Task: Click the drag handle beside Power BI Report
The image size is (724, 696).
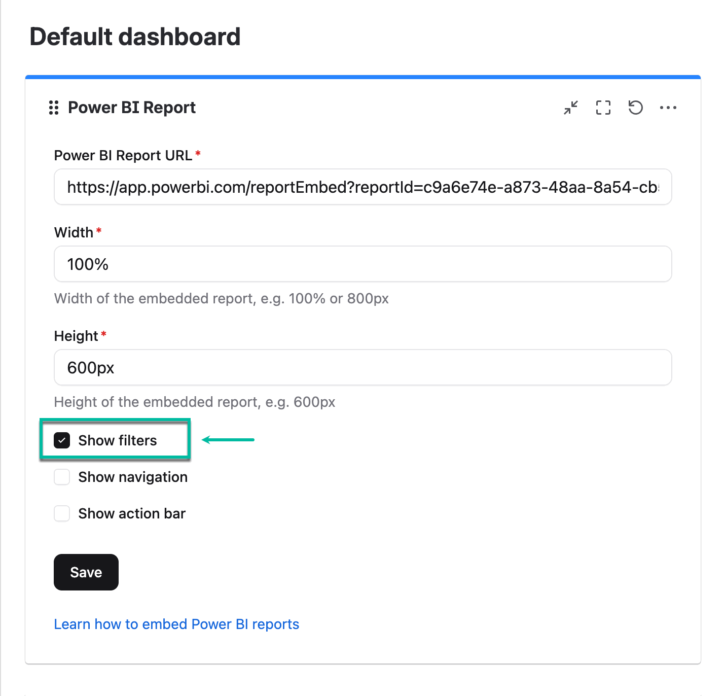Action: click(53, 108)
